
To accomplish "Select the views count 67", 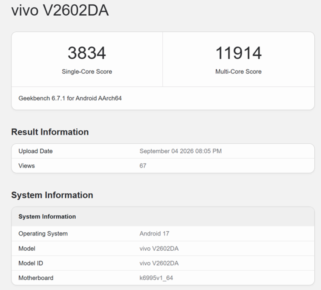I will point(143,166).
